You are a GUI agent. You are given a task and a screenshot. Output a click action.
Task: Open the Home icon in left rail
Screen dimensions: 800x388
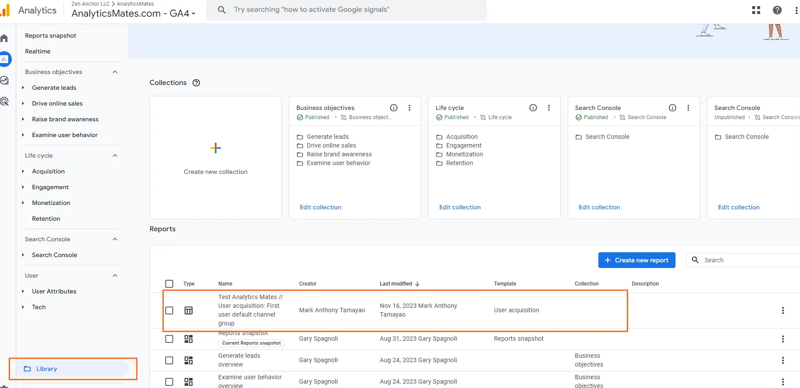point(4,38)
